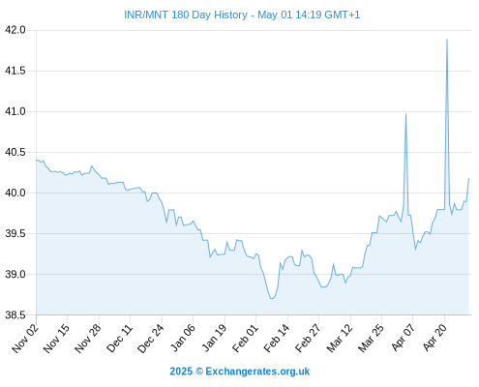This screenshot has width=479, height=387.
Task: Select the Mar 12 x-axis label
Action: 340,339
